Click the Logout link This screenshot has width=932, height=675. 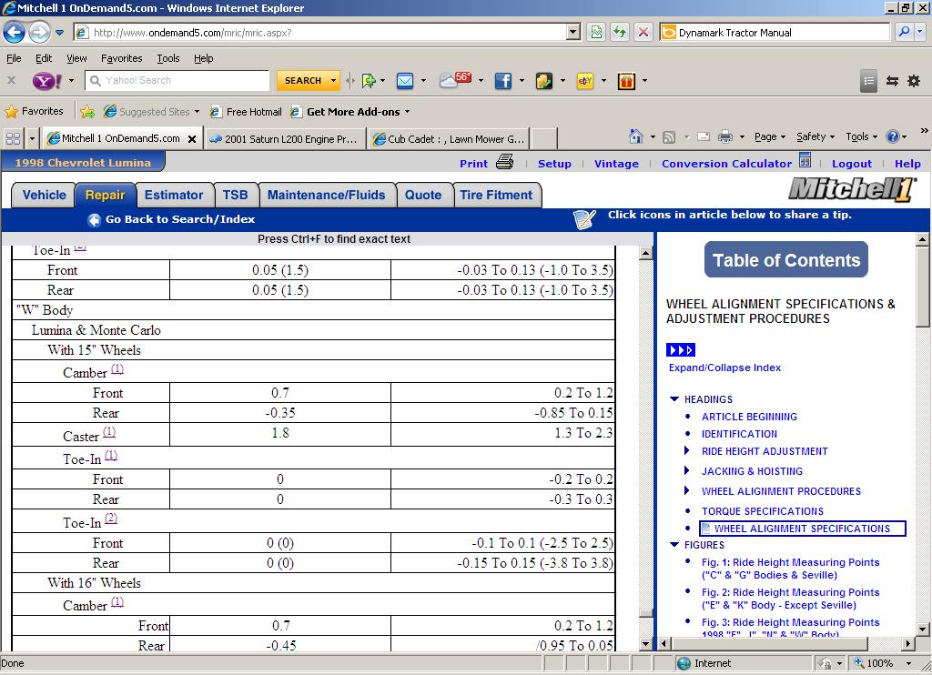[x=851, y=164]
